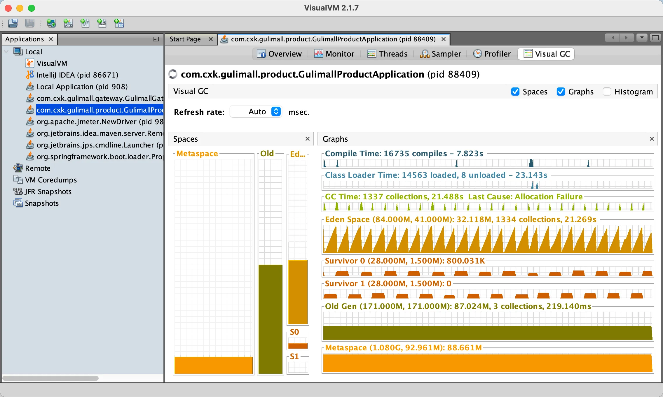The width and height of the screenshot is (663, 397).
Task: Close the Spaces panel
Action: [308, 139]
